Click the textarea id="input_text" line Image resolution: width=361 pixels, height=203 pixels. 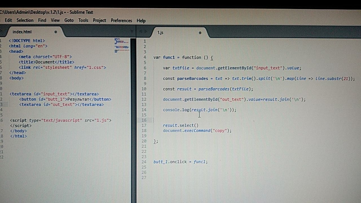pos(54,94)
